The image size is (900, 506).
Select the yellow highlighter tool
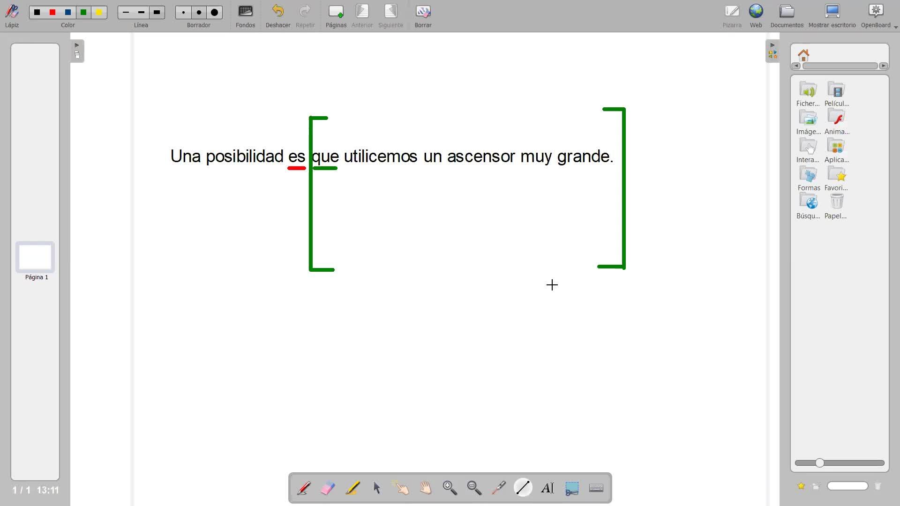point(352,488)
